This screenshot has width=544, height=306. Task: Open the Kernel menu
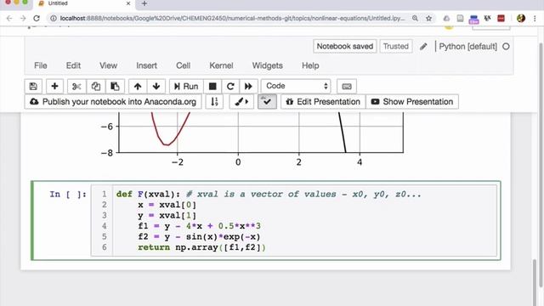click(221, 65)
